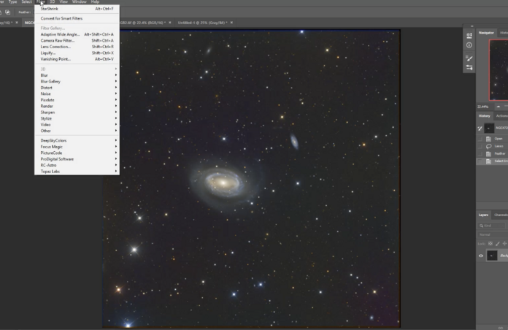Set history brush source for Open state

tap(480, 139)
